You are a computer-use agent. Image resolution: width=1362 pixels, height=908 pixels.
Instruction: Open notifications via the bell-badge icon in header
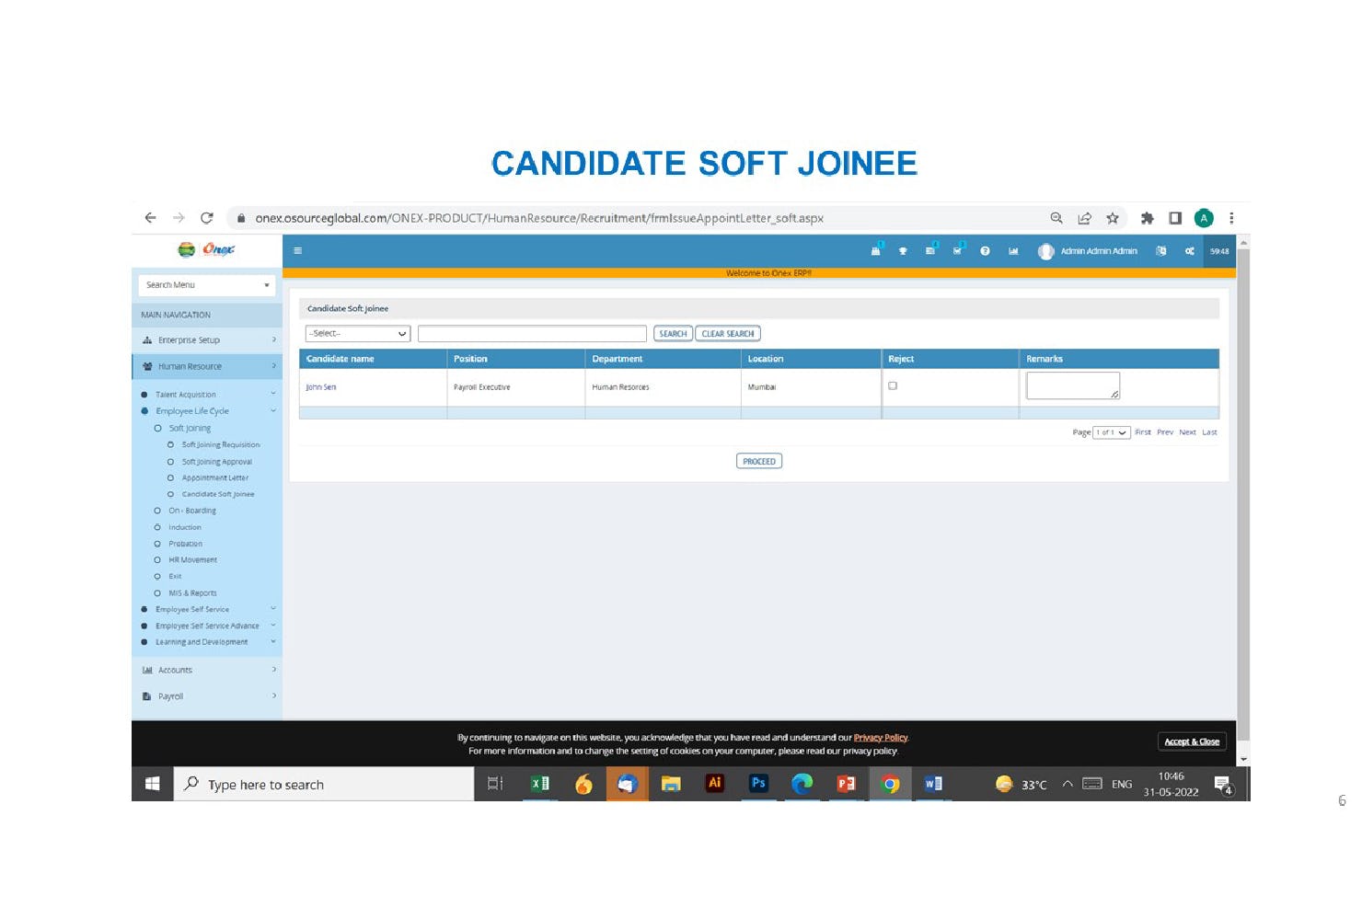(x=876, y=250)
